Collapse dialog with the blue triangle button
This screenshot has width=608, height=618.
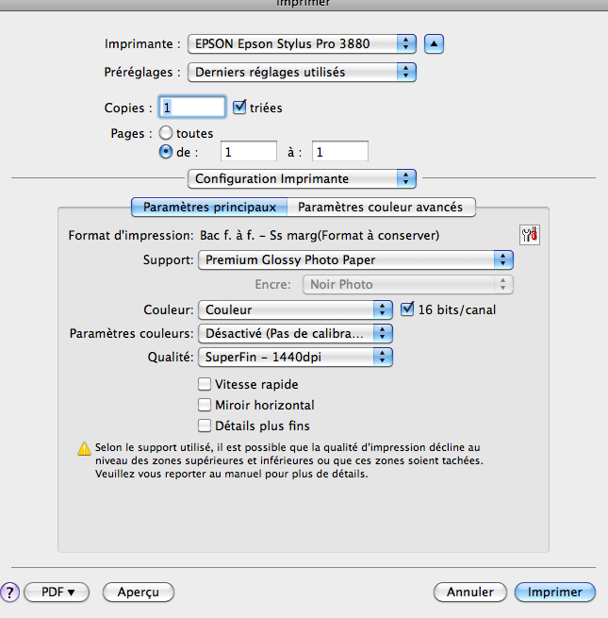[x=434, y=43]
